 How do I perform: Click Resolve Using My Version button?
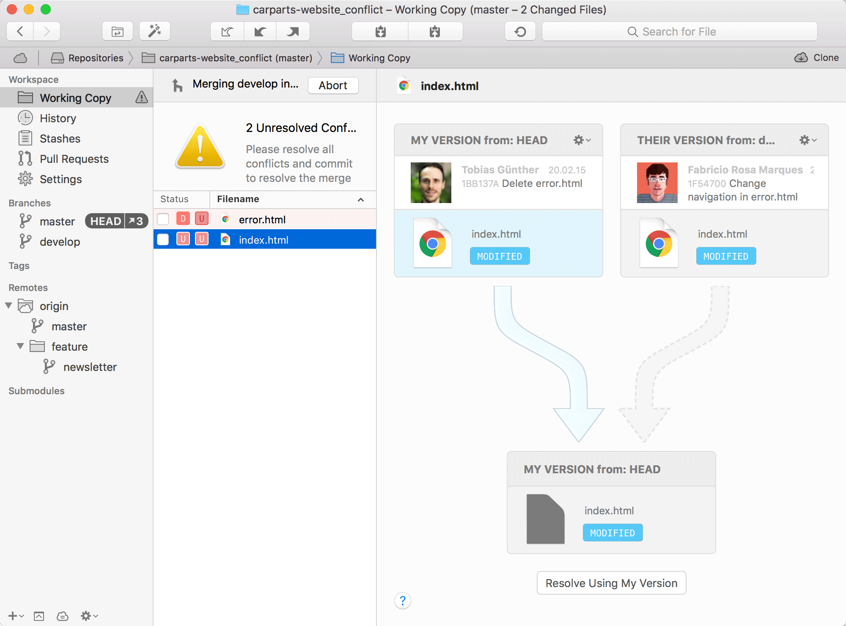(x=611, y=583)
